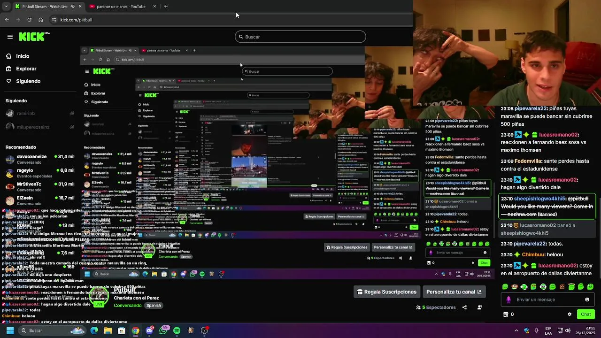The image size is (601, 338).
Task: Open File Explorer from the bottom taskbar
Action: [x=108, y=330]
